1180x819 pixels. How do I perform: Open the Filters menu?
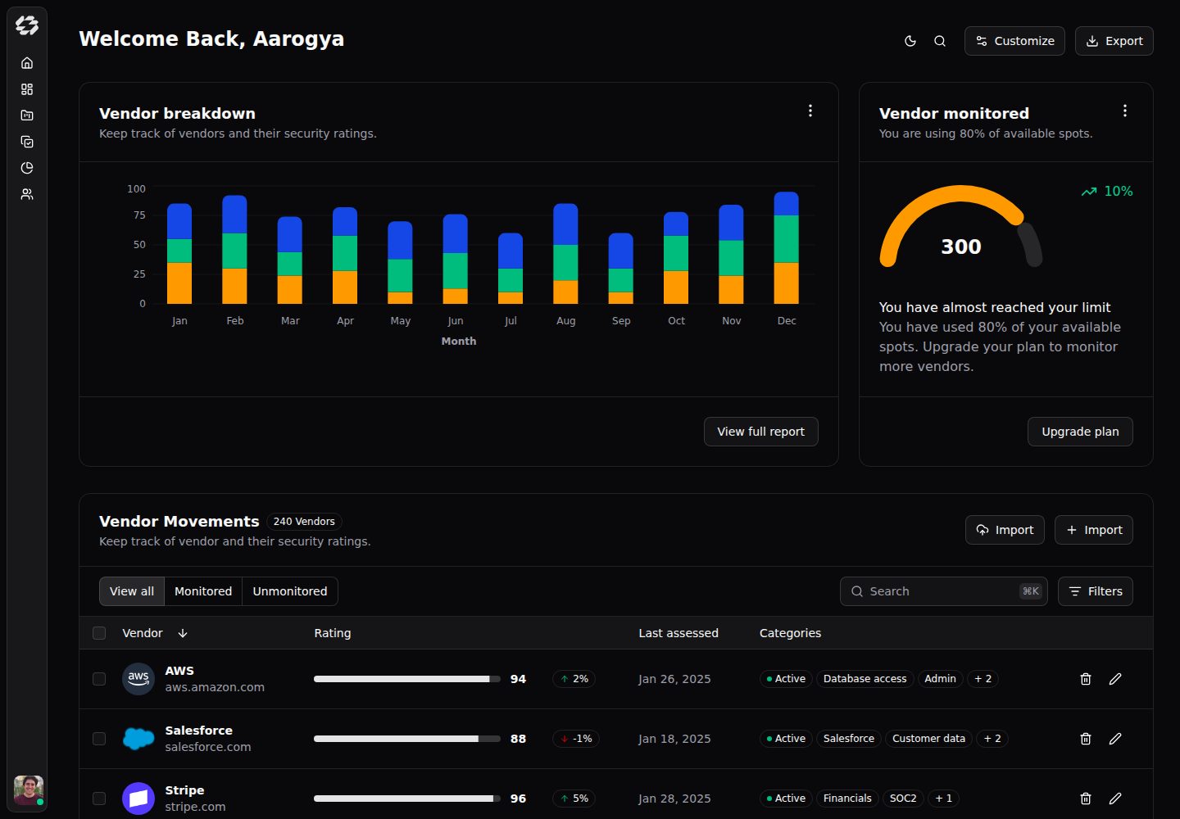(1096, 591)
